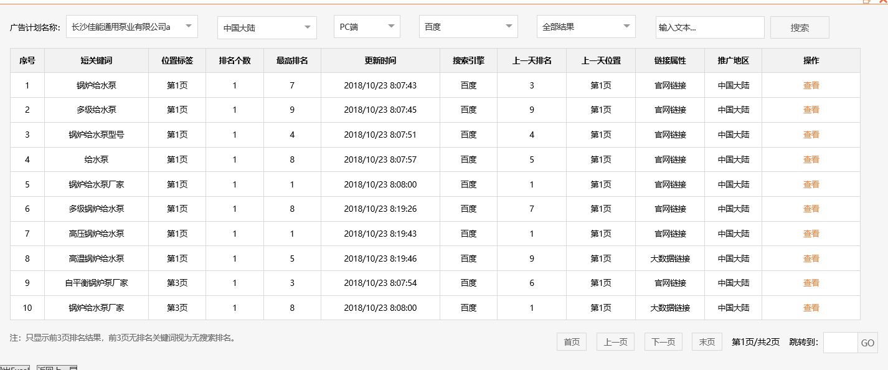
Task: Open 查看 for keyword 多级给水泵
Action: point(811,110)
